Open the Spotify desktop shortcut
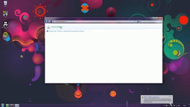Image resolution: width=190 pixels, height=107 pixels. [5, 34]
